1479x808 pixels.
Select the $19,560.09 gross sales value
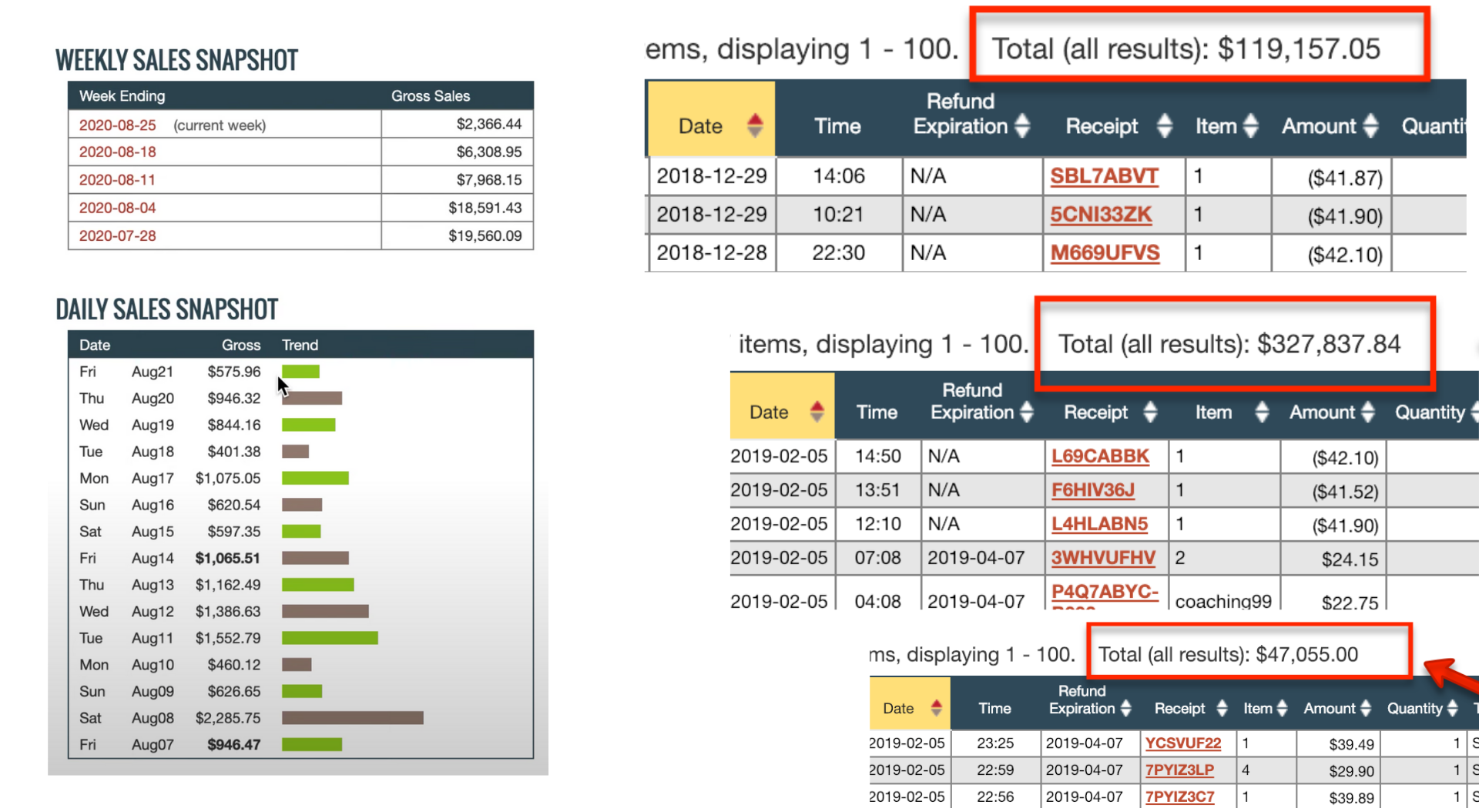485,235
